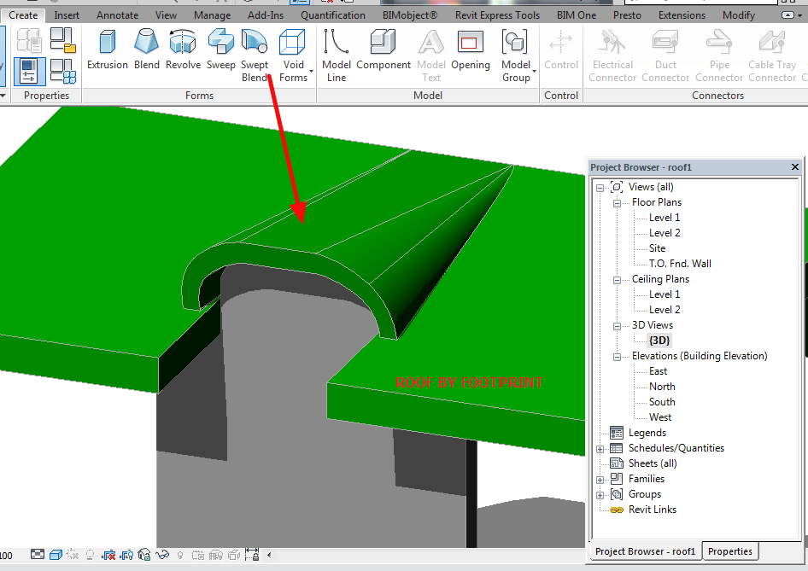Open the Manage ribbon tab
Screen dimensions: 808x571
(x=212, y=15)
